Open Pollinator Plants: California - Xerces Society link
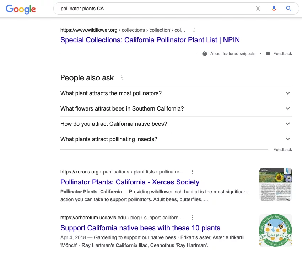302x257 pixels. pyautogui.click(x=130, y=182)
